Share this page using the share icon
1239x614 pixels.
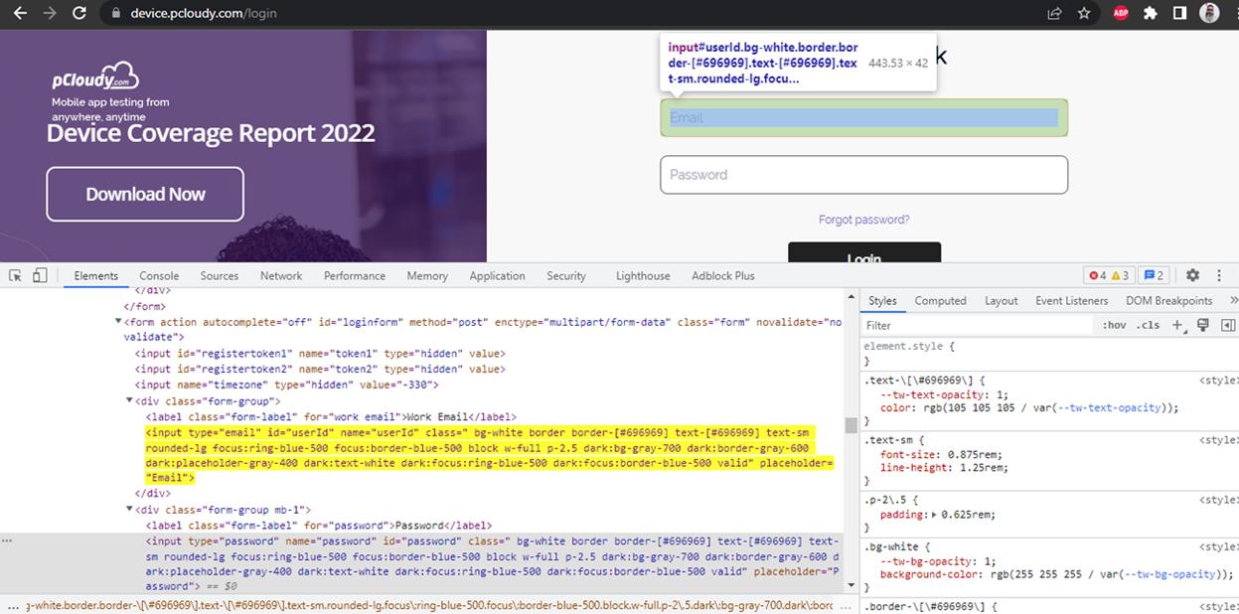coord(1054,13)
